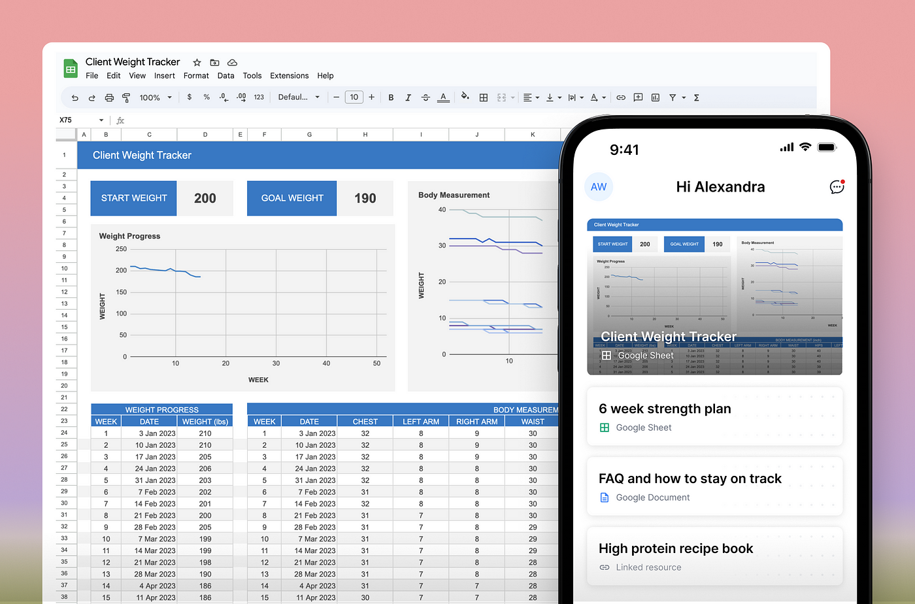The width and height of the screenshot is (915, 604).
Task: Click the create filter icon
Action: (673, 97)
